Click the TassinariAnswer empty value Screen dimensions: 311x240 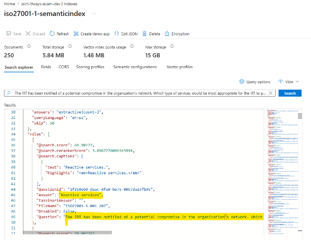[x=81, y=201]
